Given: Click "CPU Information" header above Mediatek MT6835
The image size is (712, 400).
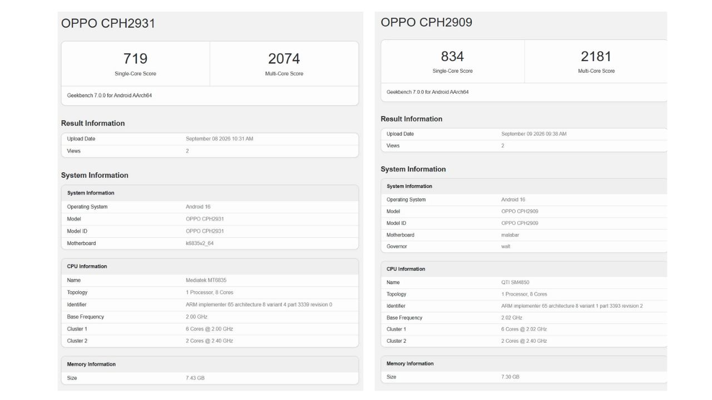Looking at the screenshot, I should click(87, 267).
